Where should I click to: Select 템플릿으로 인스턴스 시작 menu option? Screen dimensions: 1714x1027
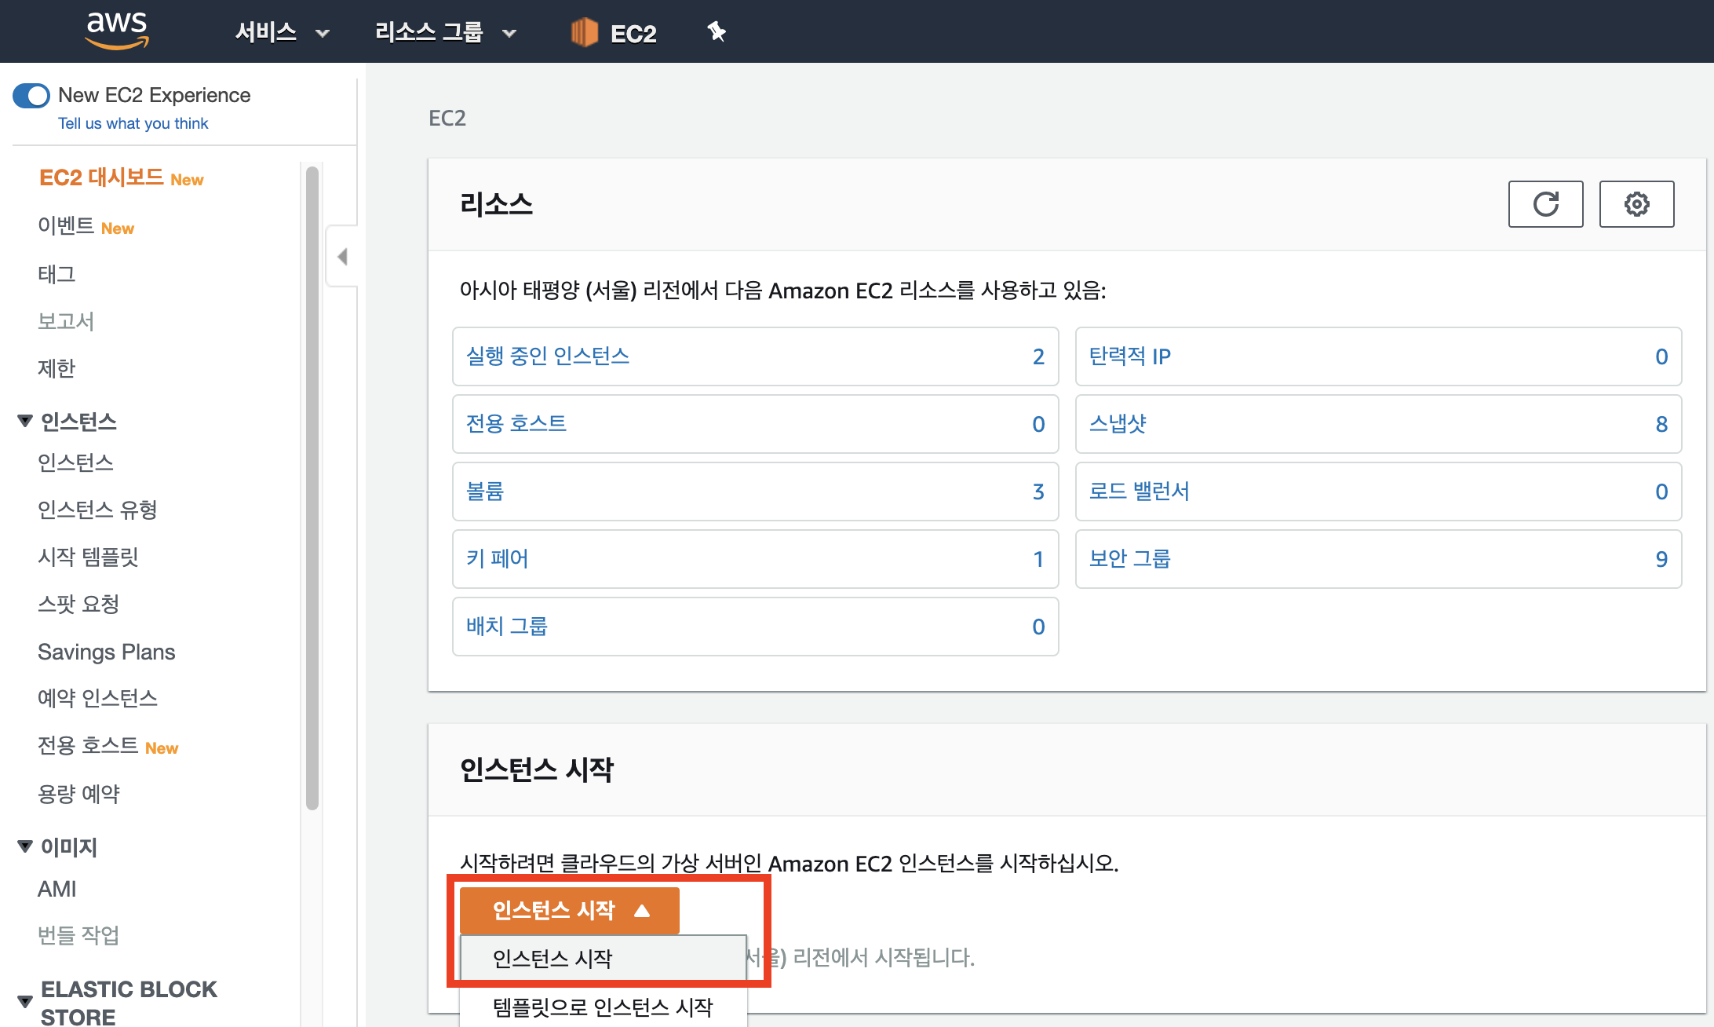603,1007
